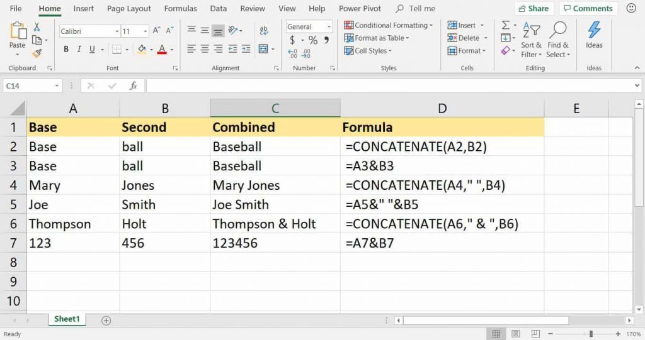Toggle Bold formatting
This screenshot has height=340, width=645.
coord(66,50)
